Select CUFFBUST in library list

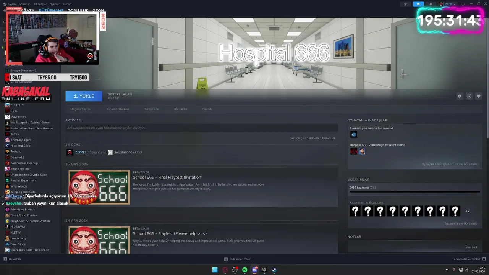pos(18,105)
